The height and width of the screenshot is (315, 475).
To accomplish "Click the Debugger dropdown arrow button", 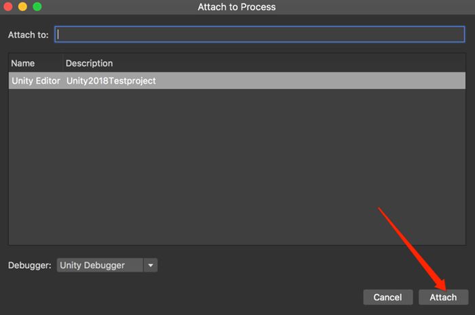I will coord(151,265).
